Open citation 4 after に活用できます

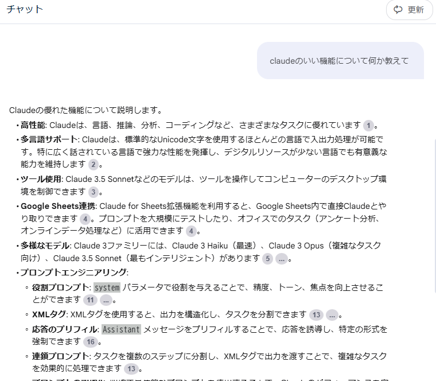tap(191, 231)
